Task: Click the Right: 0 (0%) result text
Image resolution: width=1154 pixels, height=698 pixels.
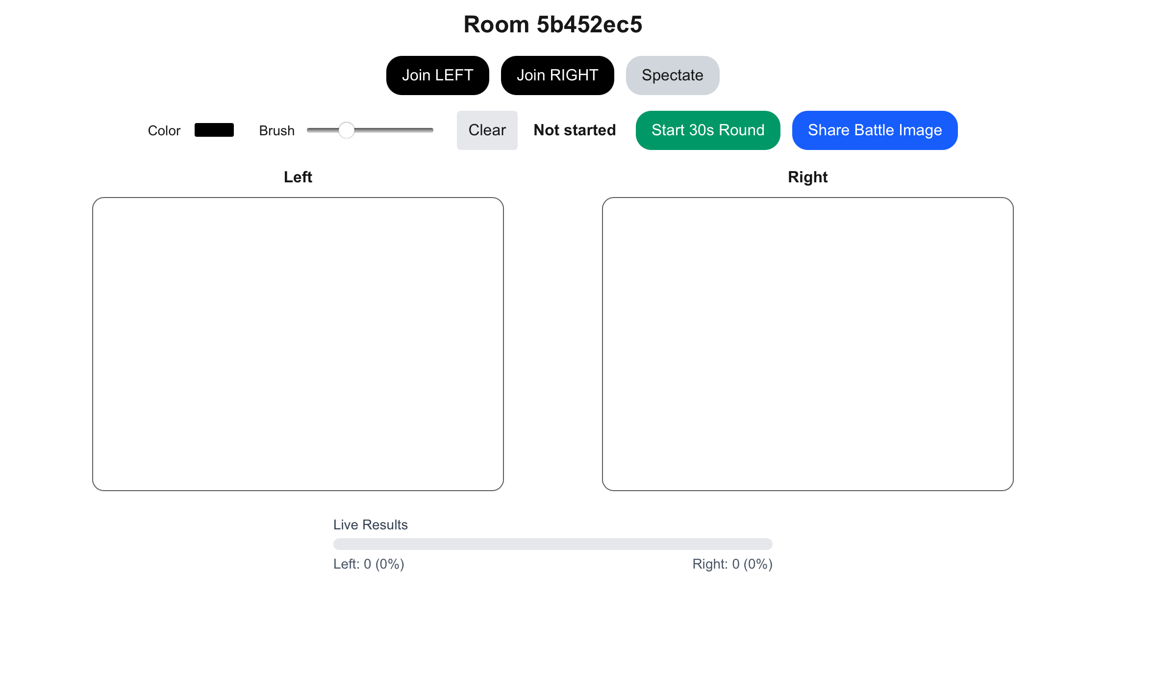Action: 732,564
